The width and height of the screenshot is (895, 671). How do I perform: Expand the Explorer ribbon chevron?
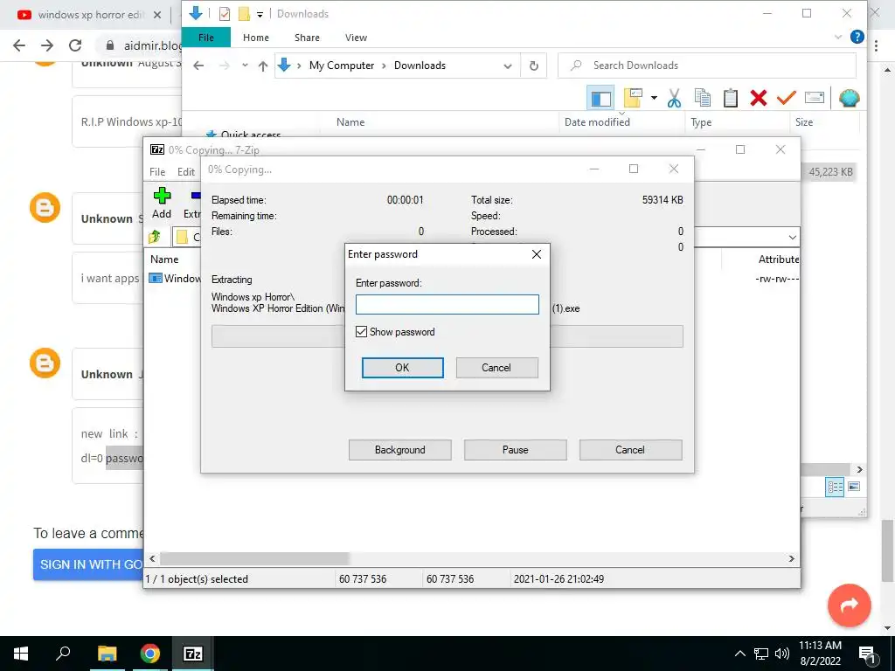pos(838,37)
